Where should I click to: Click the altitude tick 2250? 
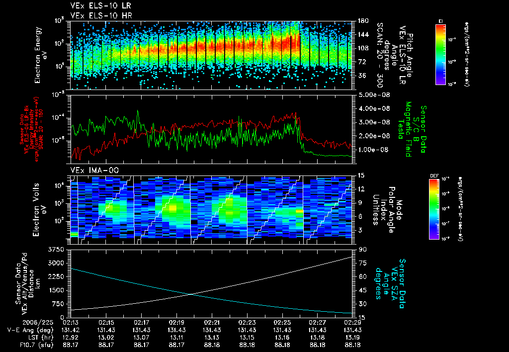pos(56,276)
